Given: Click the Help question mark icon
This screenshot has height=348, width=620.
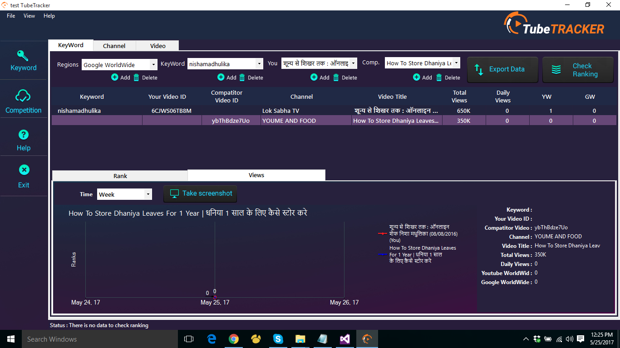Looking at the screenshot, I should click(x=24, y=135).
